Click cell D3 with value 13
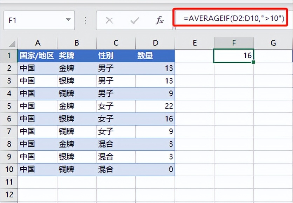Image resolution: width=293 pixels, height=203 pixels. pyautogui.click(x=155, y=81)
